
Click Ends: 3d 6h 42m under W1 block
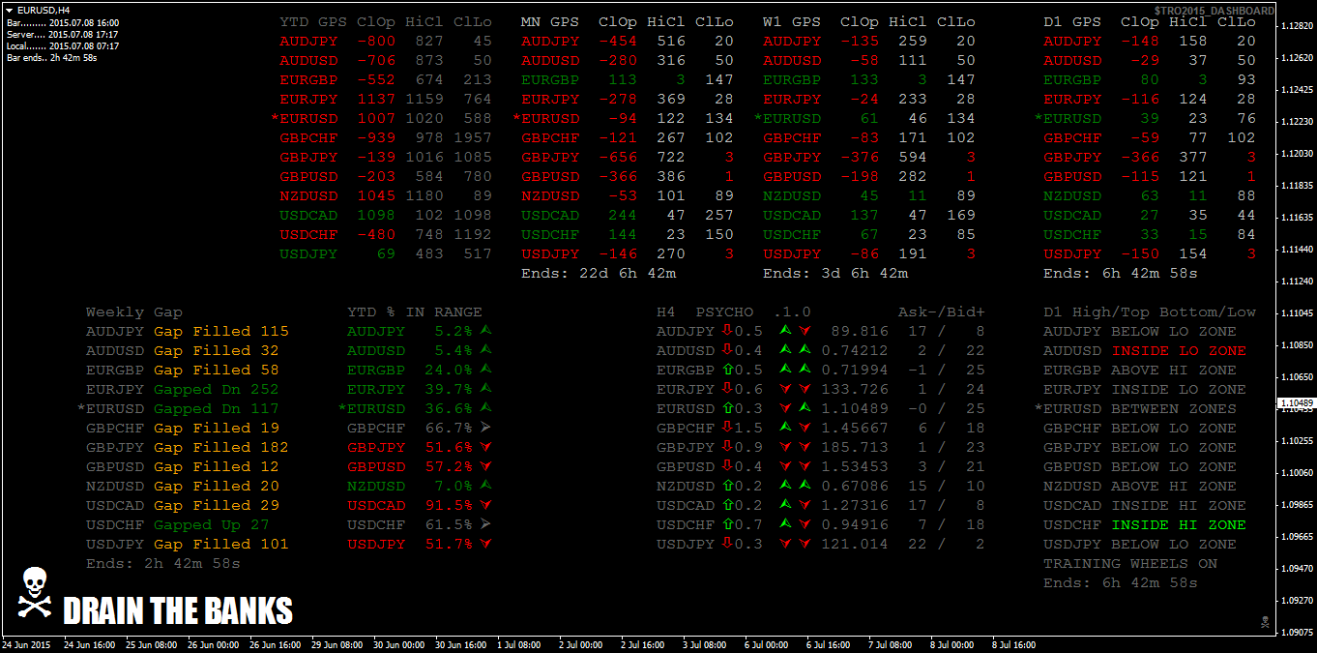pos(835,273)
